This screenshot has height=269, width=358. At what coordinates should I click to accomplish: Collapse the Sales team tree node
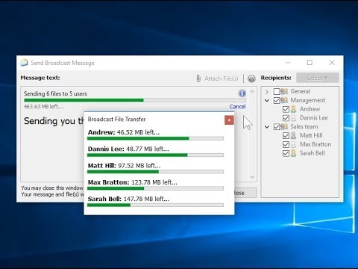pyautogui.click(x=267, y=127)
